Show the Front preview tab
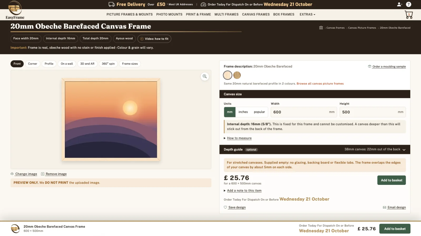The width and height of the screenshot is (421, 236). tap(17, 64)
